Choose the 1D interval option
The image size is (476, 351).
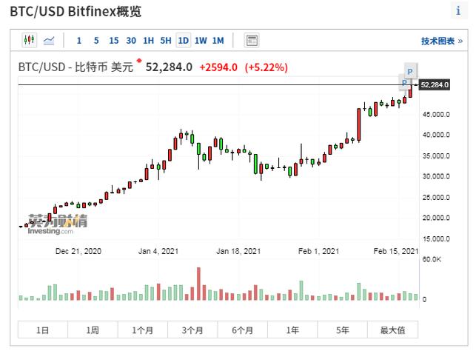pos(183,41)
